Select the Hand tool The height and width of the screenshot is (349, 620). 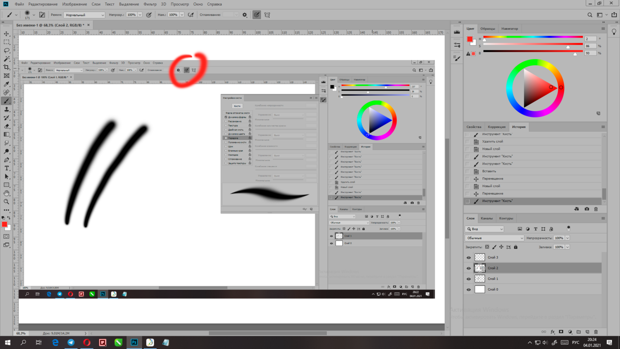pos(7,194)
